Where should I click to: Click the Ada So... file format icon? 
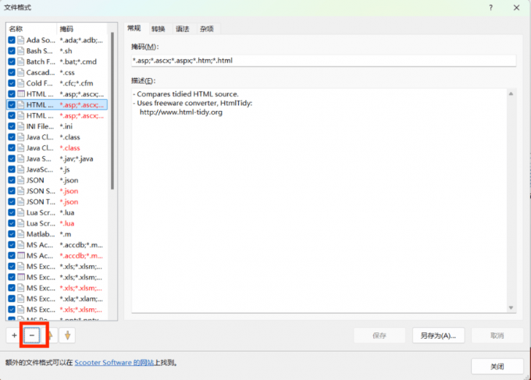20,41
